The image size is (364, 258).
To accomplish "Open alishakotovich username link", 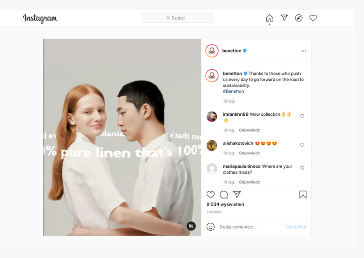I will (x=238, y=143).
